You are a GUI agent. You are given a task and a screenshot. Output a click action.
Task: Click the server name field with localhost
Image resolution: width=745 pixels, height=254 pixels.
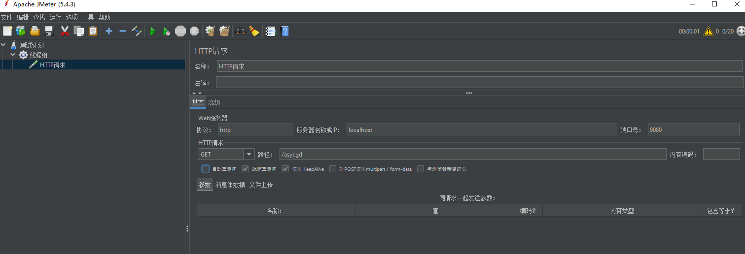click(481, 129)
